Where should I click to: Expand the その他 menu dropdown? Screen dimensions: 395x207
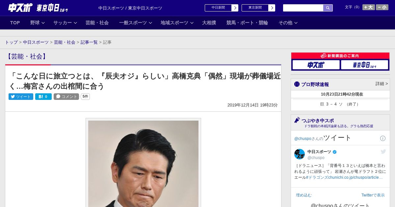[288, 23]
